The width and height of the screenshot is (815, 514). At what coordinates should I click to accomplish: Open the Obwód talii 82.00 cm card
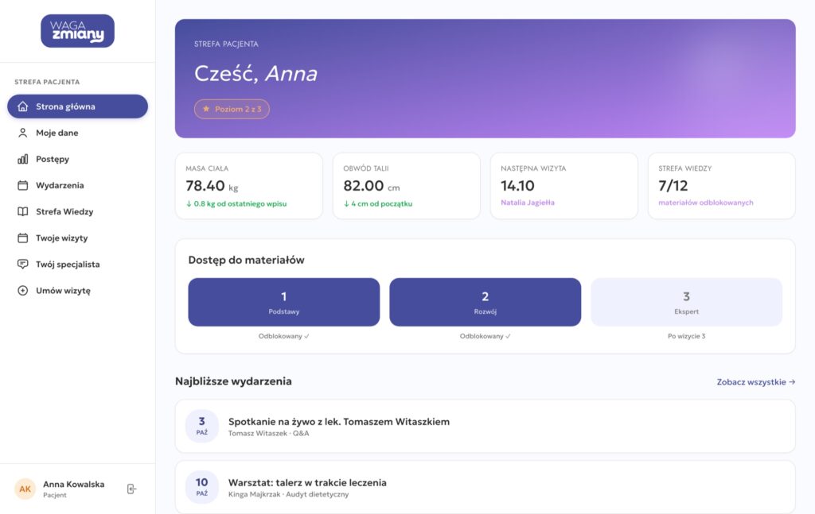coord(407,186)
